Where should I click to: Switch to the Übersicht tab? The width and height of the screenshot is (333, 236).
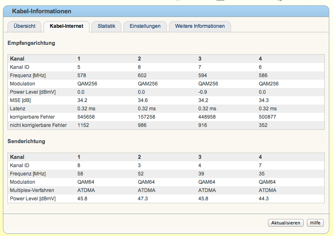click(x=24, y=26)
